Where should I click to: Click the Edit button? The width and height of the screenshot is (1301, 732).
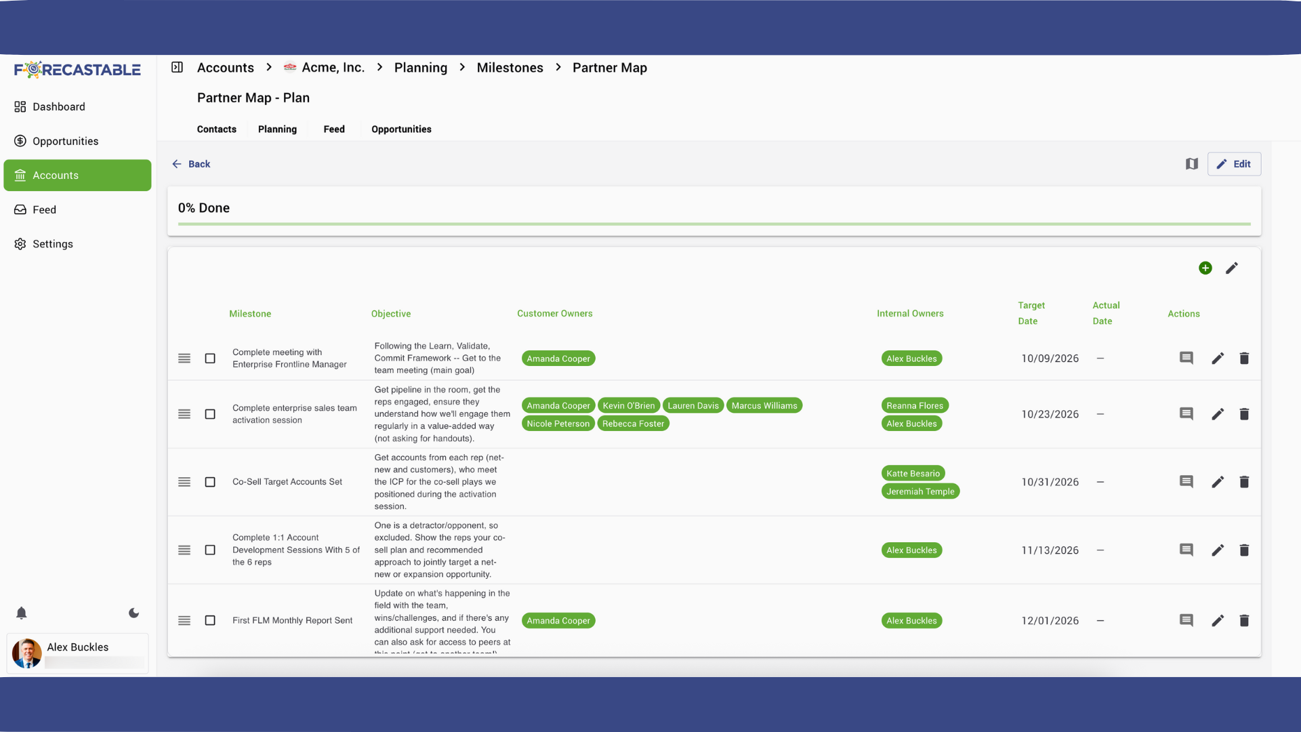(1234, 164)
